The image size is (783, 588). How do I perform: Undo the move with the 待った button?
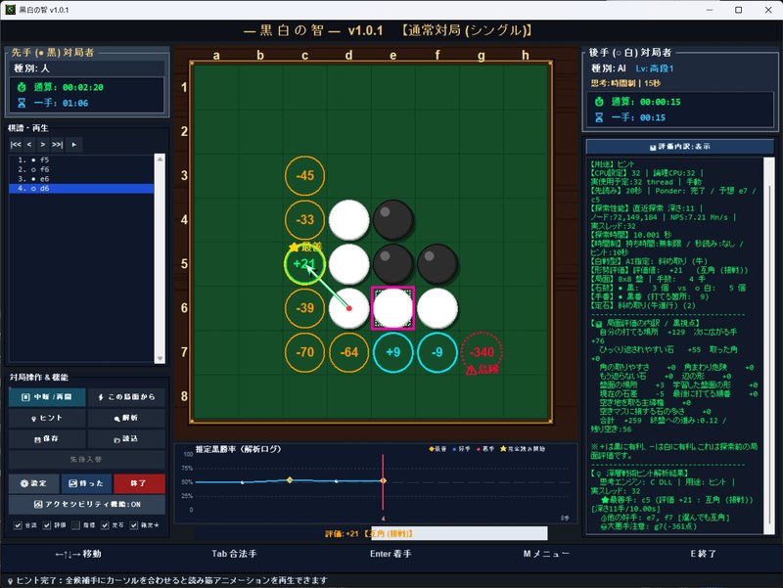click(x=86, y=483)
